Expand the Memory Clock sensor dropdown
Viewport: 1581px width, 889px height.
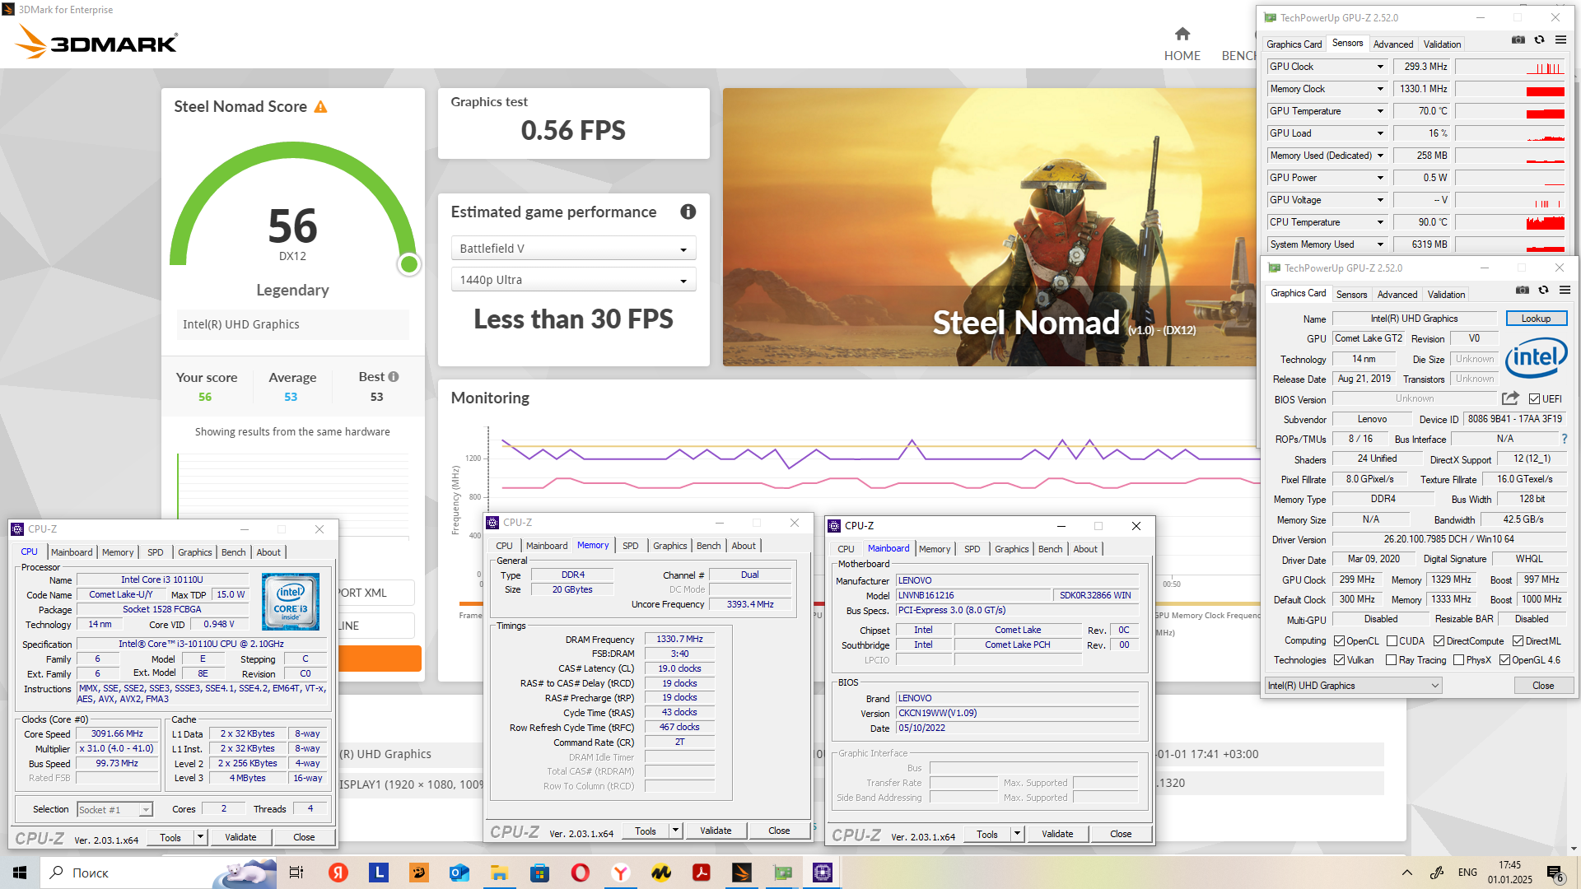pos(1381,89)
